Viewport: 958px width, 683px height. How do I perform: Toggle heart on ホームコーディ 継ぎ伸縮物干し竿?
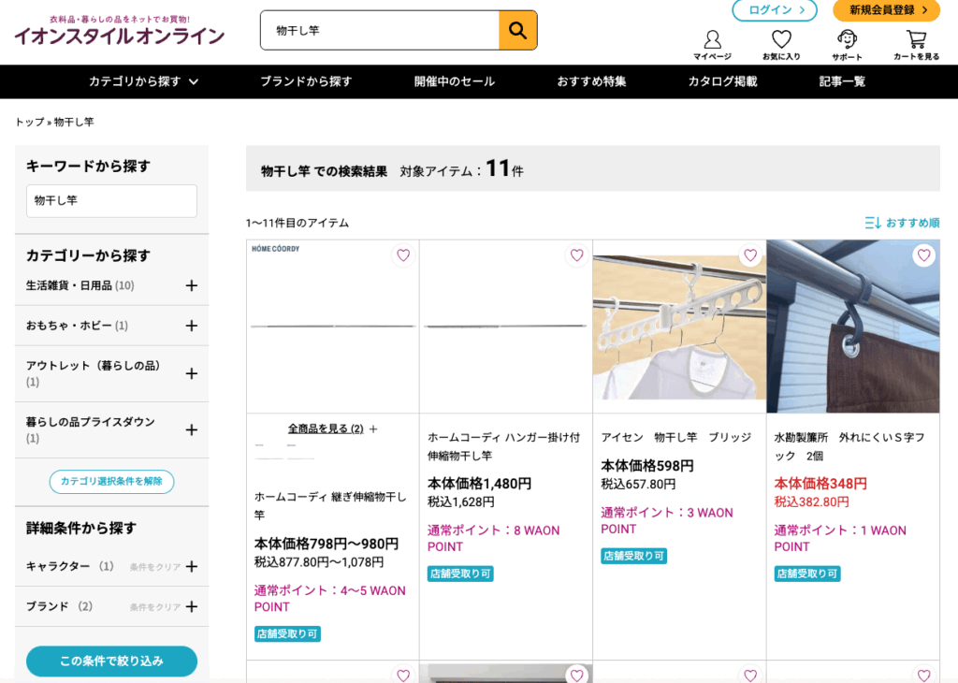403,255
